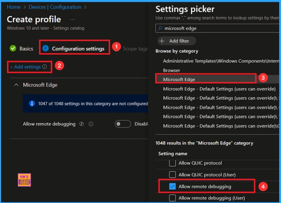Click the Setting name column header
The width and height of the screenshot is (281, 203).
tap(173, 153)
